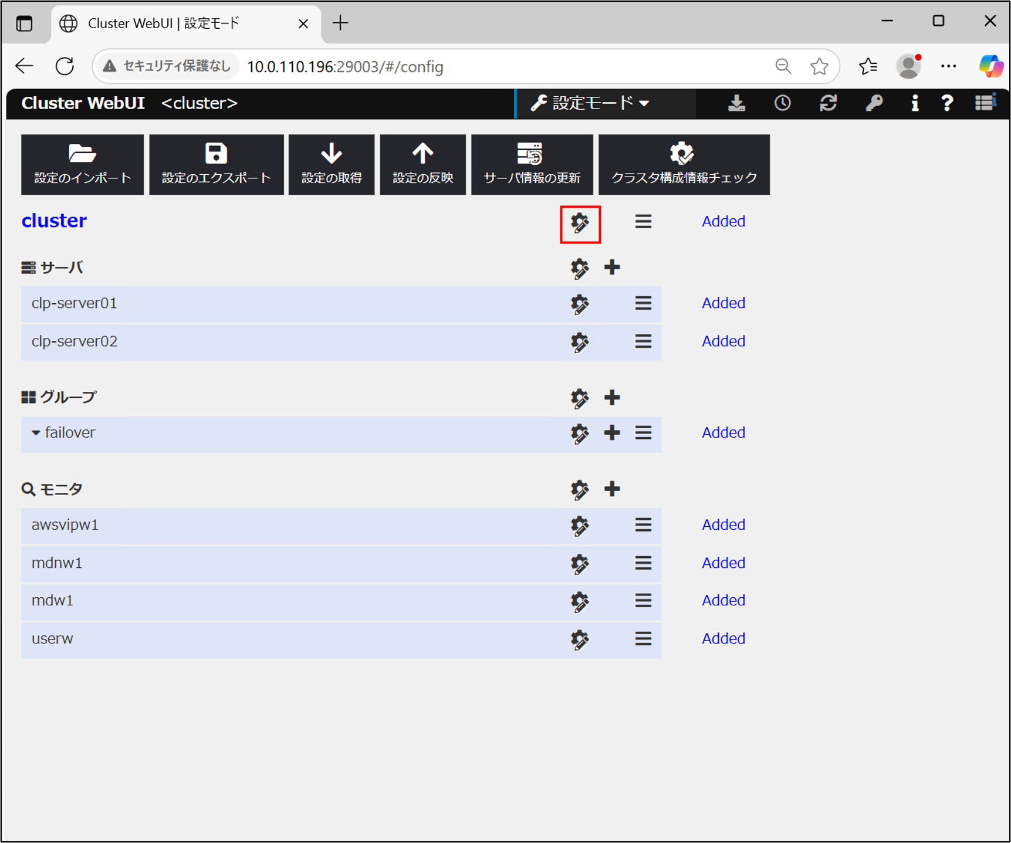Click クラスタ構成情報チェック button
The width and height of the screenshot is (1011, 843).
(684, 165)
